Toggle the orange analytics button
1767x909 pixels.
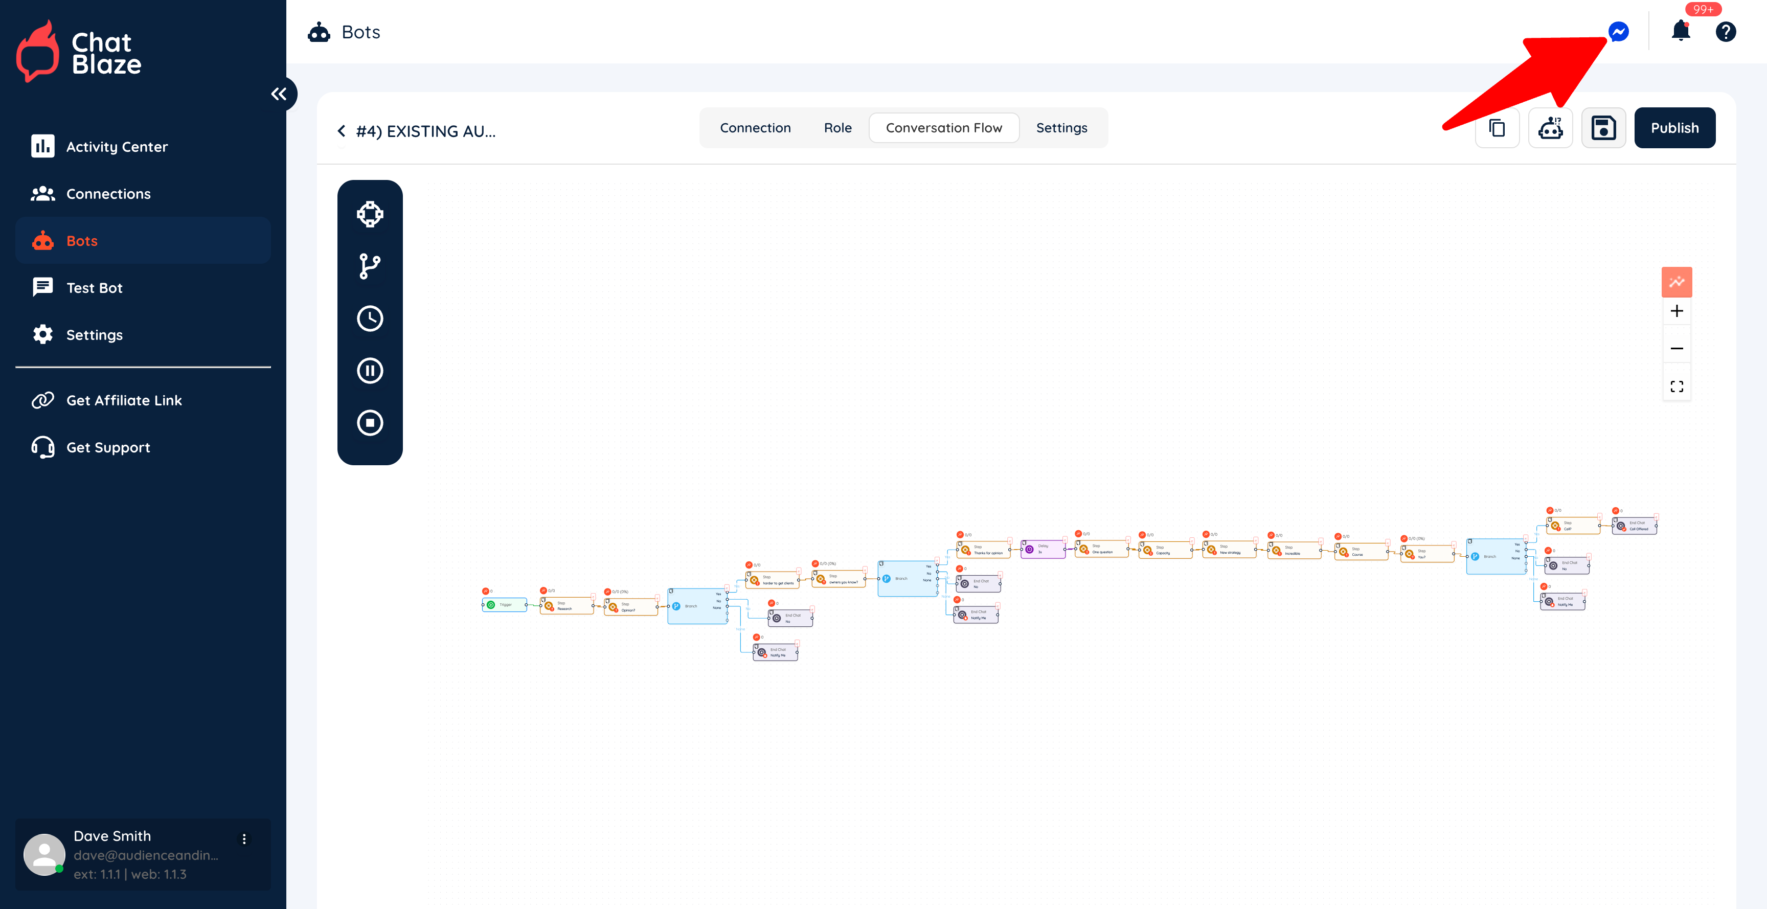coord(1676,282)
